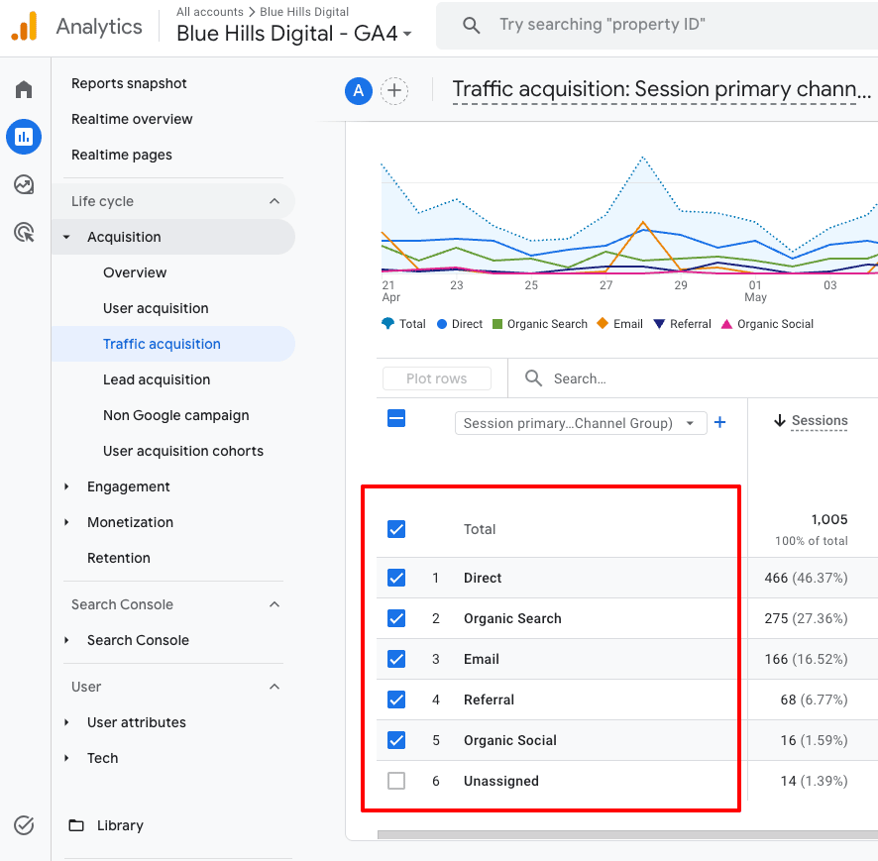Open Non Google campaign report
The height and width of the screenshot is (861, 878).
pos(175,415)
